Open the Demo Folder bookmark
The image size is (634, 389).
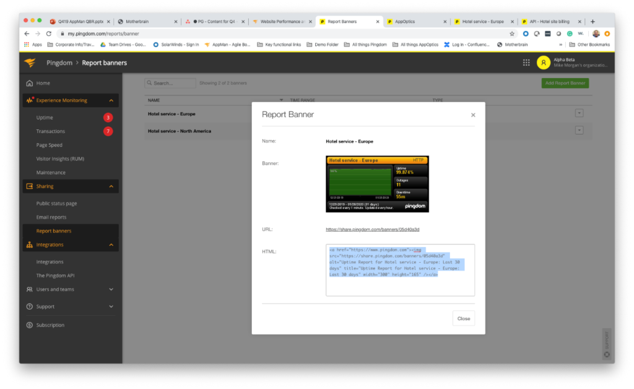pos(323,45)
